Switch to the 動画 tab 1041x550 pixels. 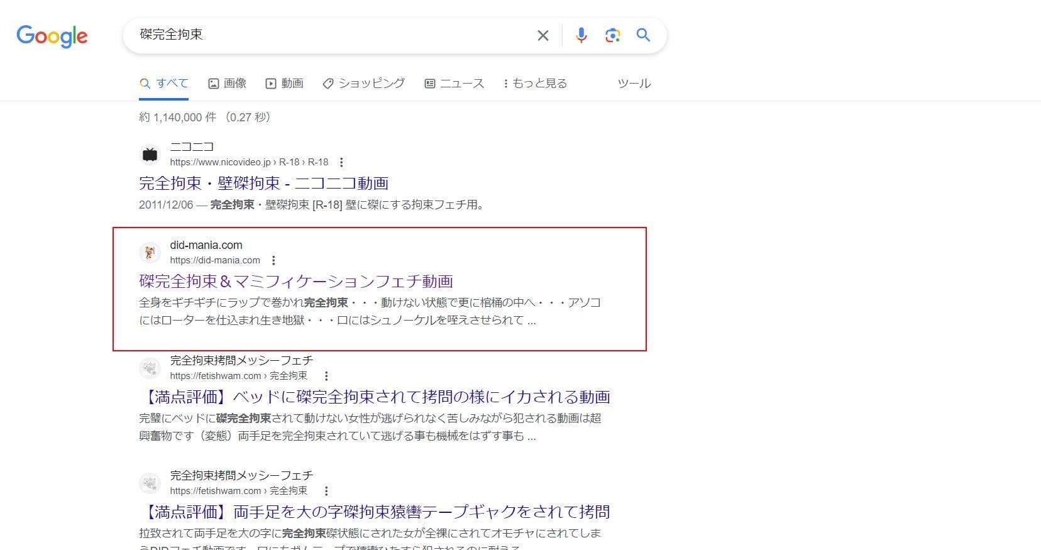click(x=285, y=84)
